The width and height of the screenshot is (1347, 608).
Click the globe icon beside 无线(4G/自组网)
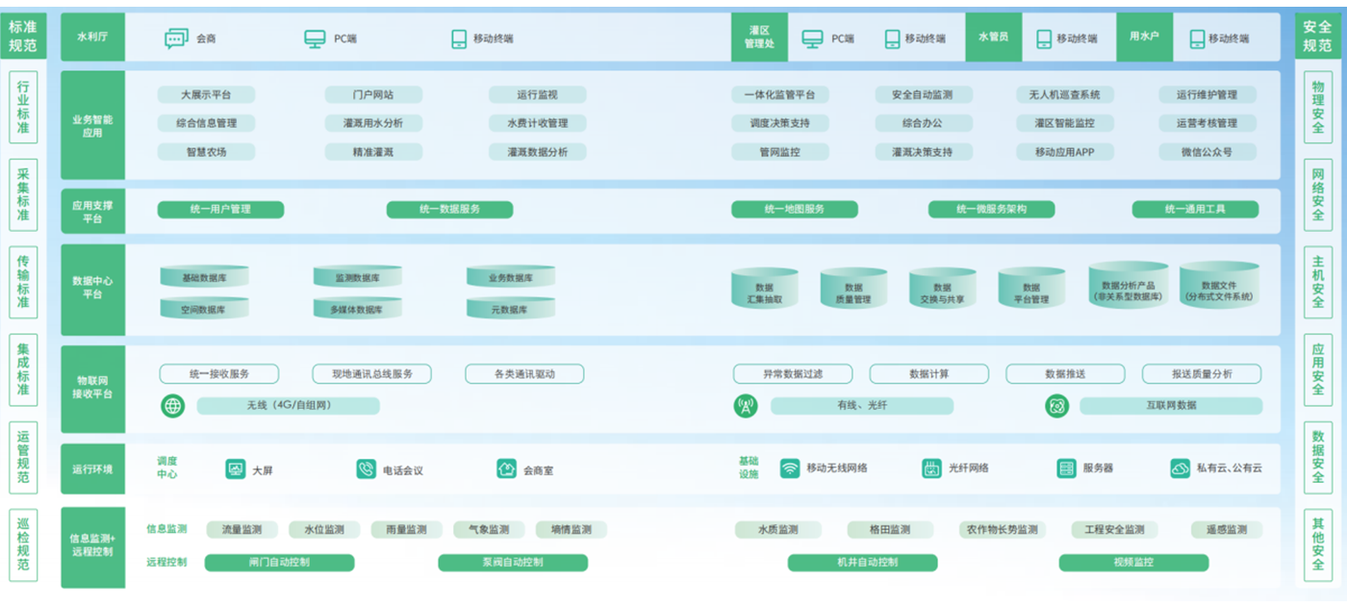(x=173, y=406)
